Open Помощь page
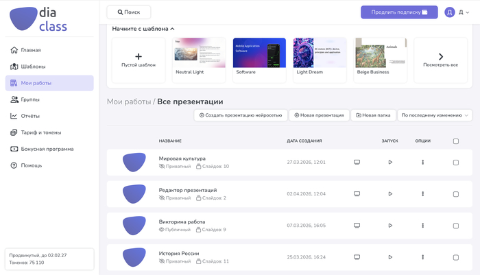 (x=49, y=166)
